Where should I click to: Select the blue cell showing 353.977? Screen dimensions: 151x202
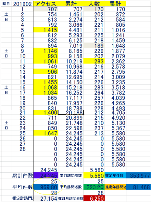(138, 176)
